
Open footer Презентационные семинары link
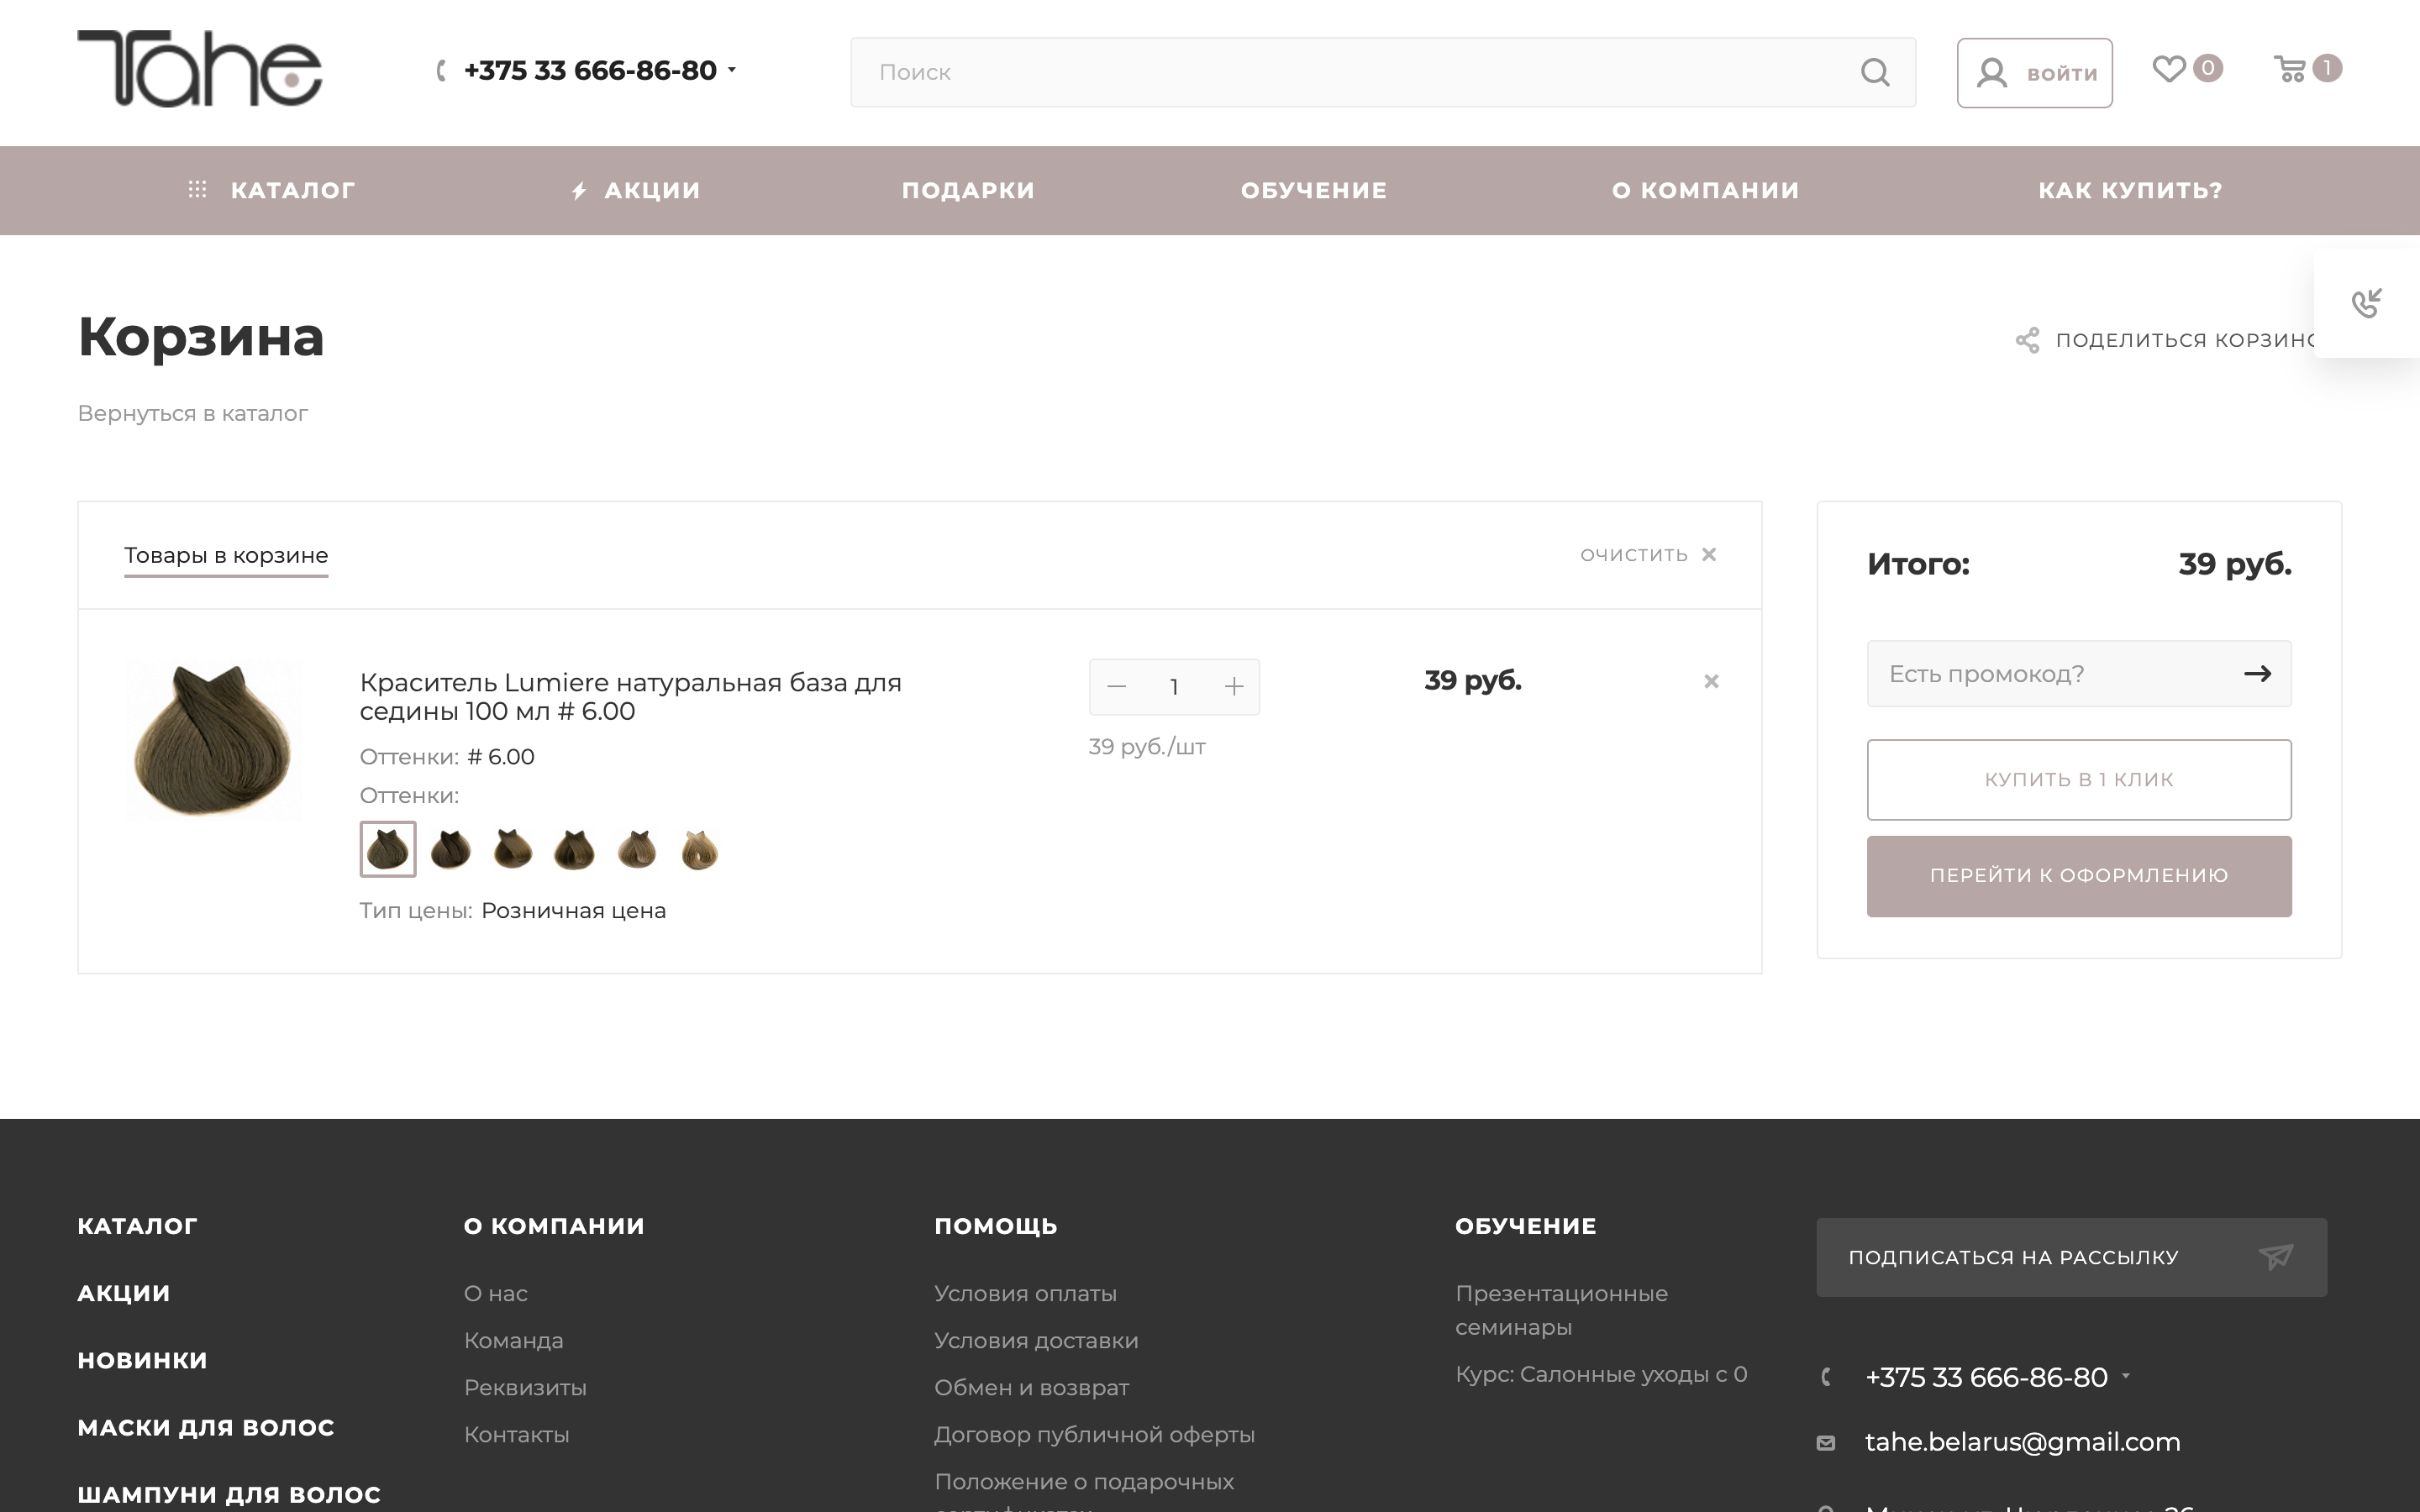[x=1561, y=1310]
